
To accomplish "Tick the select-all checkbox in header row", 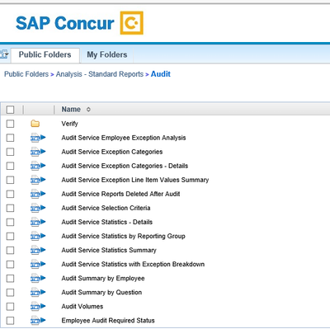I will (x=10, y=110).
